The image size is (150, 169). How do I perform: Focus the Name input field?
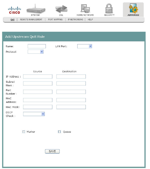(37, 46)
